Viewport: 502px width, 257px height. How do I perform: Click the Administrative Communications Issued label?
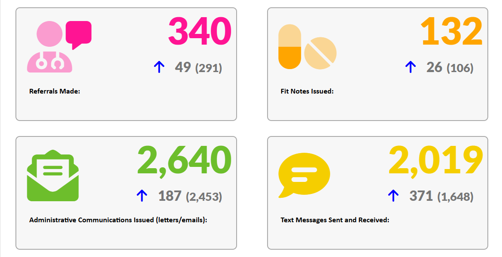tap(118, 220)
